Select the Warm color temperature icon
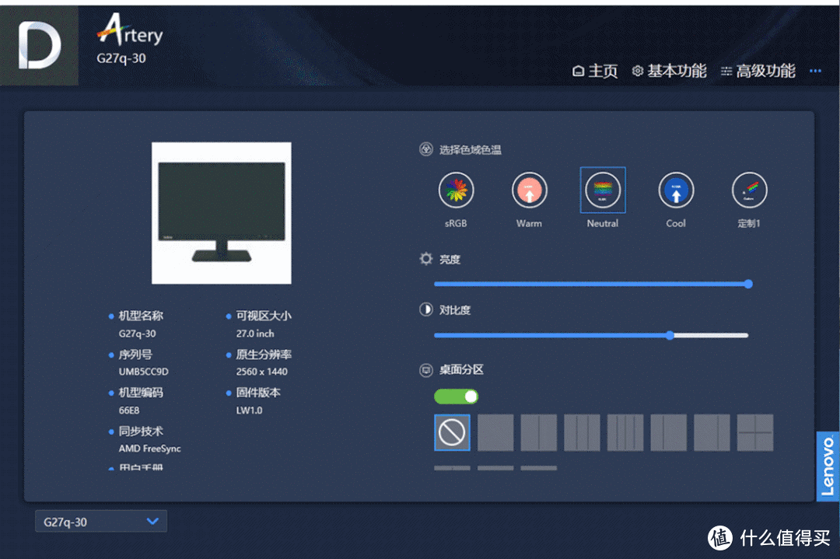Screen dimensions: 840x559 530,190
